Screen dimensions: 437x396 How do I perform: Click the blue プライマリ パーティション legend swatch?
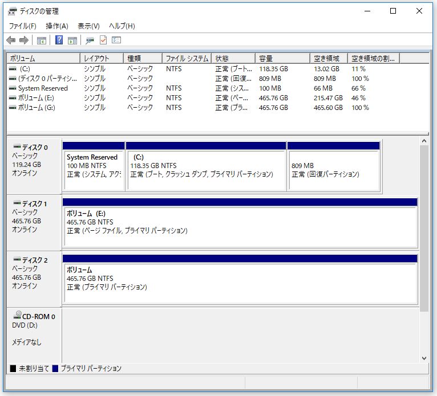(x=55, y=369)
